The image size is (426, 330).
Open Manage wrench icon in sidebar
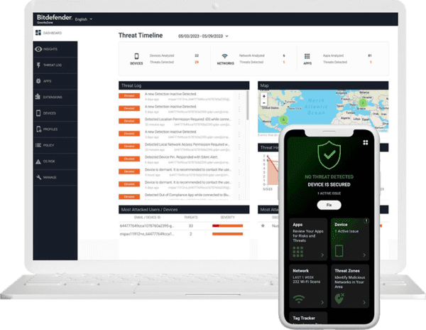click(38, 177)
